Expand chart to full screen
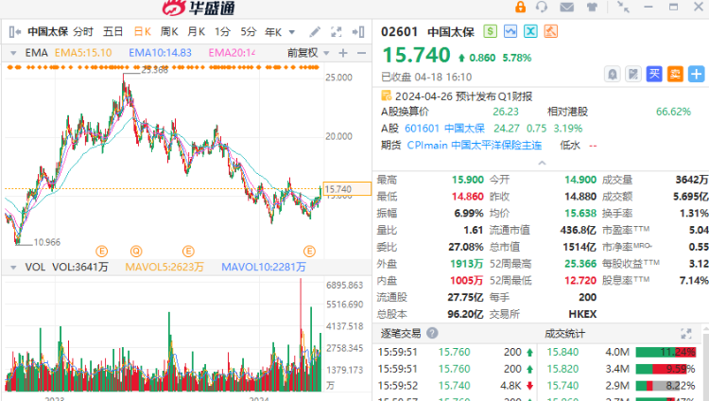This screenshot has width=709, height=401. pos(336,31)
